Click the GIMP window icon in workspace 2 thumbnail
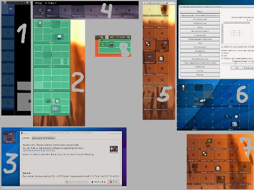254x190 pixels. click(x=50, y=11)
